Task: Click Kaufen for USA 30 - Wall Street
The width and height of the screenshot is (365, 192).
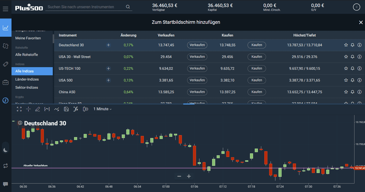Action: pyautogui.click(x=257, y=57)
